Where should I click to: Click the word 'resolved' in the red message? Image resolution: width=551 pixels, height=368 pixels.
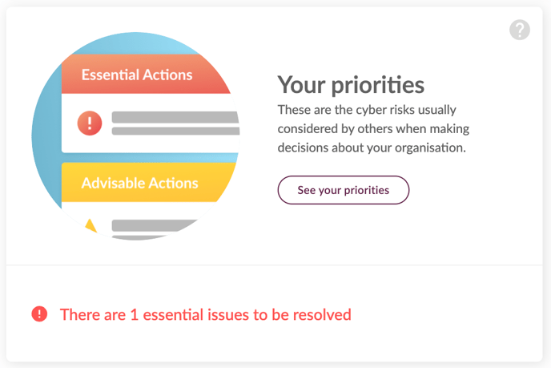point(320,314)
